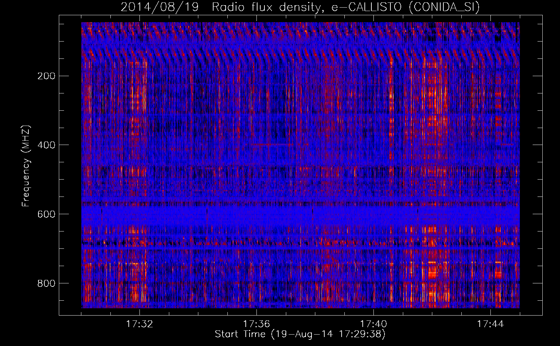Viewport: 560px width, 346px height.
Task: Click the 17:44 time tick label
Action: pos(490,324)
